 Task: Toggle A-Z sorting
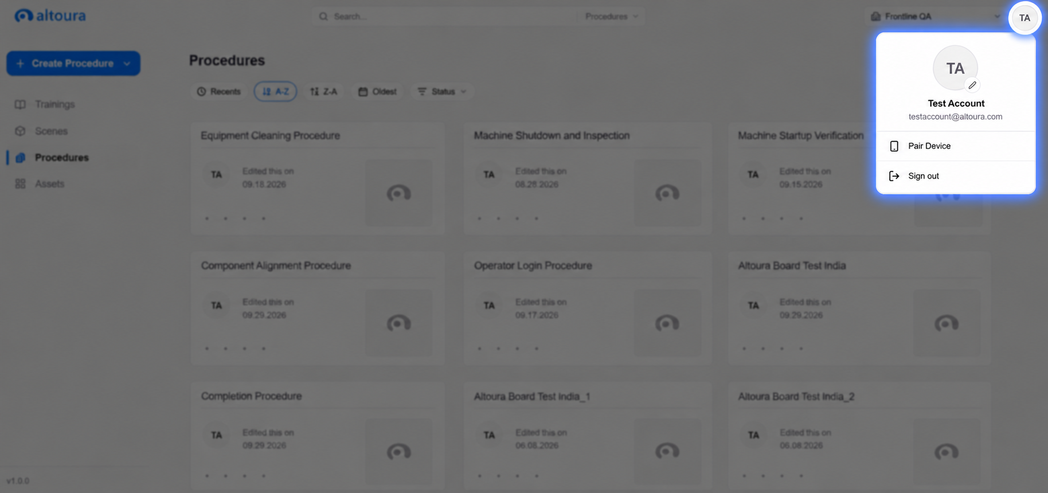pyautogui.click(x=276, y=92)
